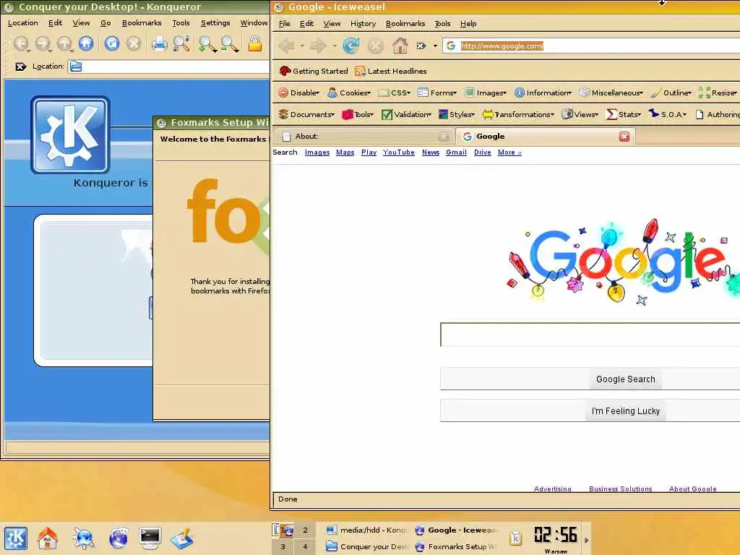Switch to the Google tab
Screen dimensions: 740x555
click(x=545, y=137)
